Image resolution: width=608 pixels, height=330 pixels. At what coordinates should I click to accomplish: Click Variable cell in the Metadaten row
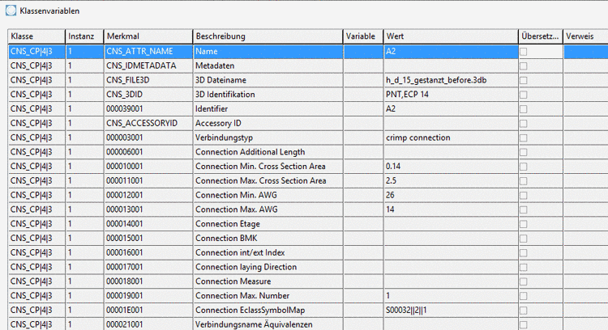(363, 66)
